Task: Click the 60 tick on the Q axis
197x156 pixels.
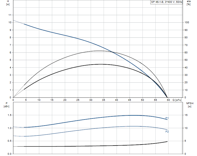Action: (168, 100)
